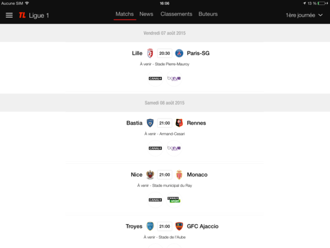Open Canal+ channel for Lille match
This screenshot has width=330, height=248.
155,78
